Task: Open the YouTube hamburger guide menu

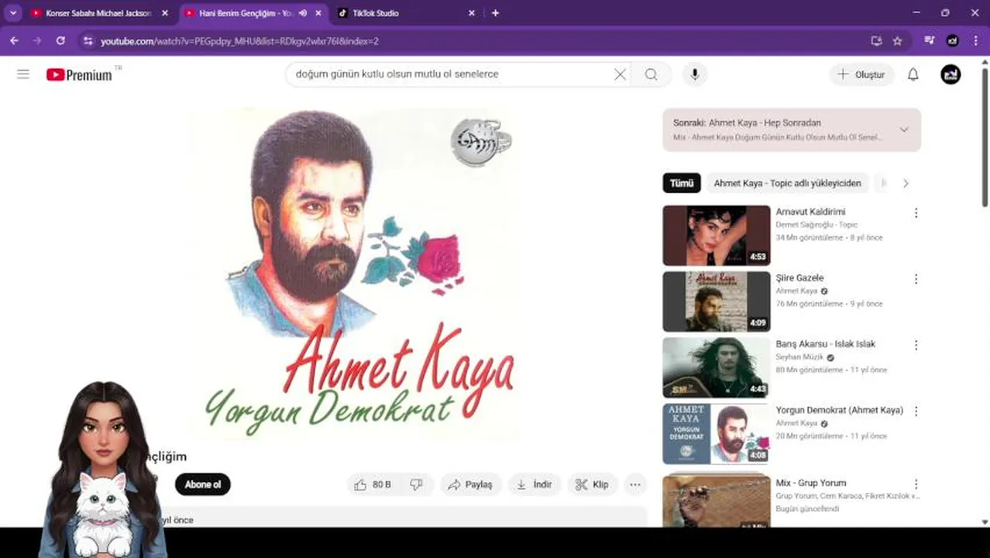Action: (23, 74)
